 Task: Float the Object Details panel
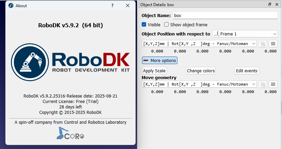click(270, 4)
